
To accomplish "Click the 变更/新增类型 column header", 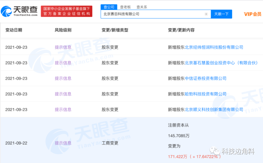I will [115, 30].
